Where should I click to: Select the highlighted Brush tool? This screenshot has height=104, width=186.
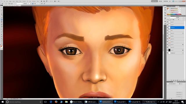pos(2,19)
